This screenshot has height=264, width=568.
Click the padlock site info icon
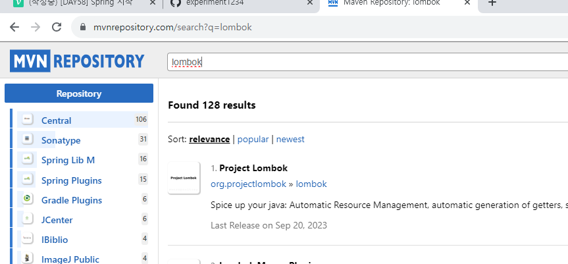[82, 27]
